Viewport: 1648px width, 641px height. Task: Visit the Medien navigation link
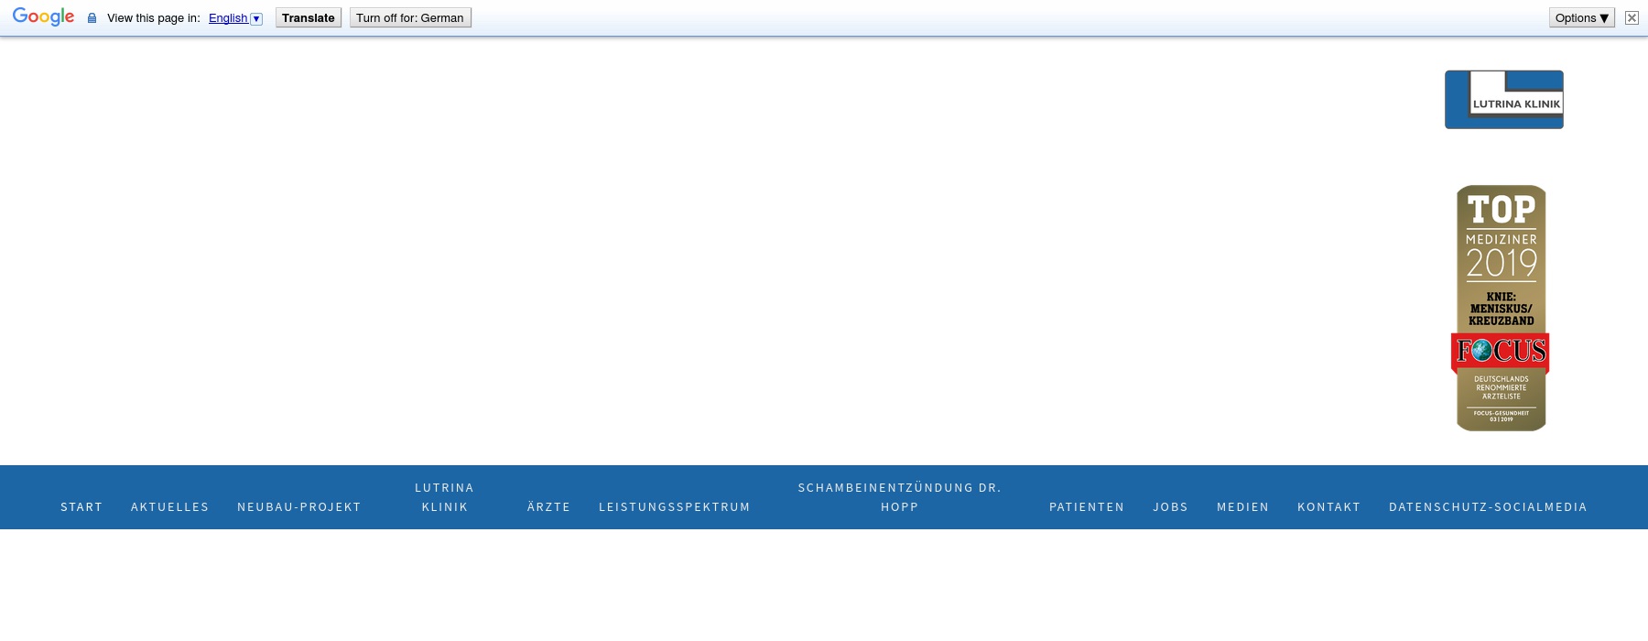coord(1242,507)
